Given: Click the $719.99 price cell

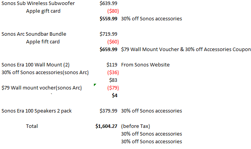Looking at the screenshot, I should coord(108,34).
